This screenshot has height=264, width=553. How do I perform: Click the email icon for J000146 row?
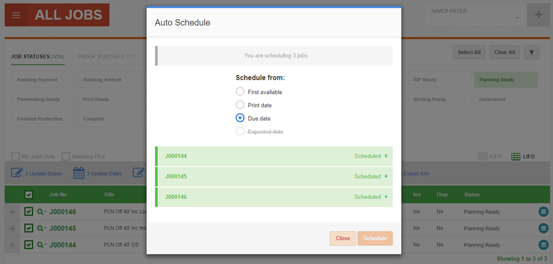(x=543, y=212)
